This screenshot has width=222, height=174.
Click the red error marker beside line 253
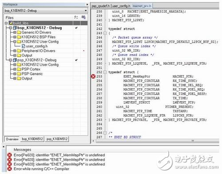click(93, 76)
